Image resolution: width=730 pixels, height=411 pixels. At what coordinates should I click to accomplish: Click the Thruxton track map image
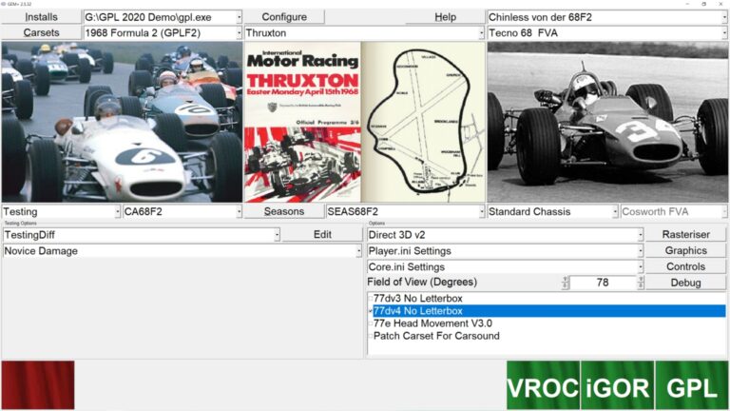[423, 122]
